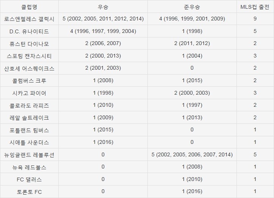Click runner-up cell 1 (1998) for D.C. 유나이티드
The height and width of the screenshot is (198, 274).
click(x=192, y=31)
